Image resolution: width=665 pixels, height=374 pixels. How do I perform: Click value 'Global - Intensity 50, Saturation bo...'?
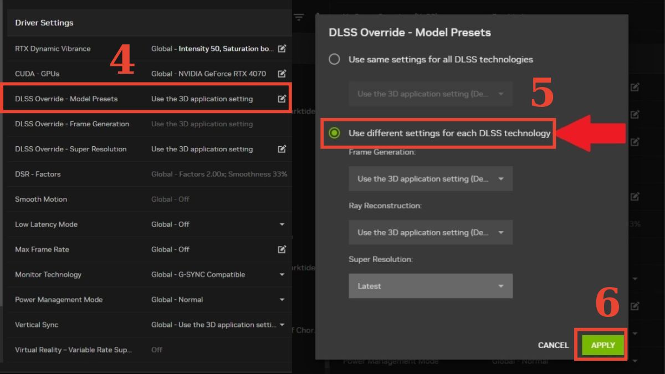click(213, 49)
